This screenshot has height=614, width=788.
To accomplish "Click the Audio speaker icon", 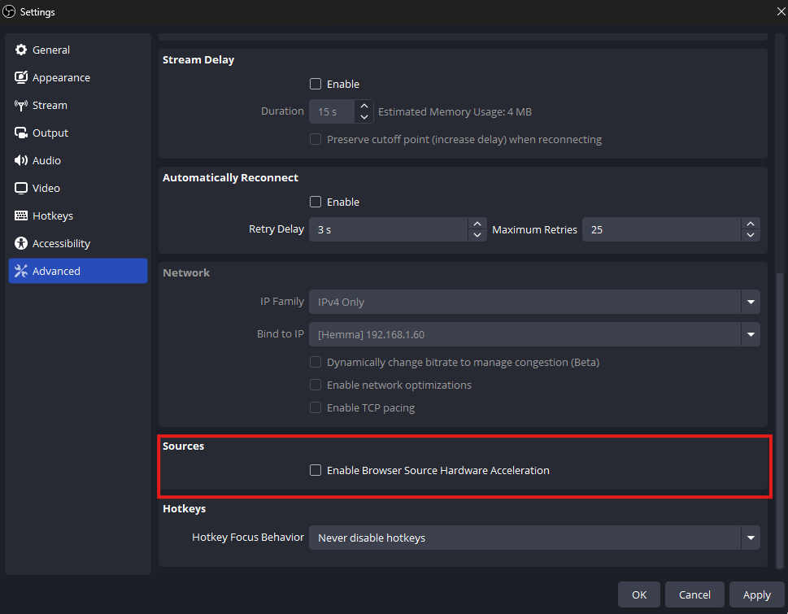I will click(21, 160).
